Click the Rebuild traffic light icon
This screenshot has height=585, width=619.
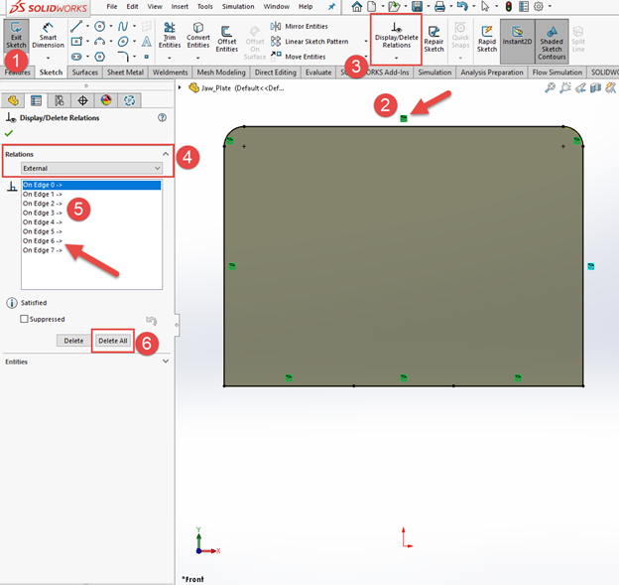coord(509,6)
